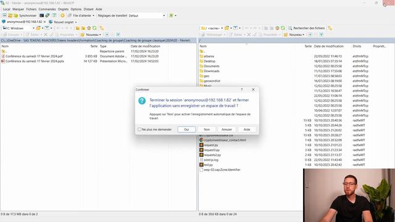Select the request3.py file
Image resolution: width=395 pixels, height=222 pixels.
212,150
